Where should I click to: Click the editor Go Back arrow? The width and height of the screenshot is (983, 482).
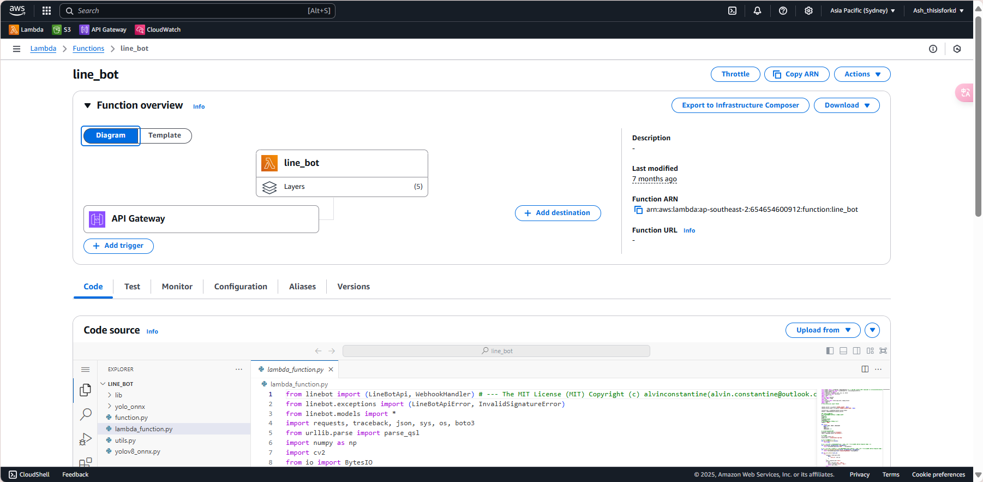pos(318,351)
